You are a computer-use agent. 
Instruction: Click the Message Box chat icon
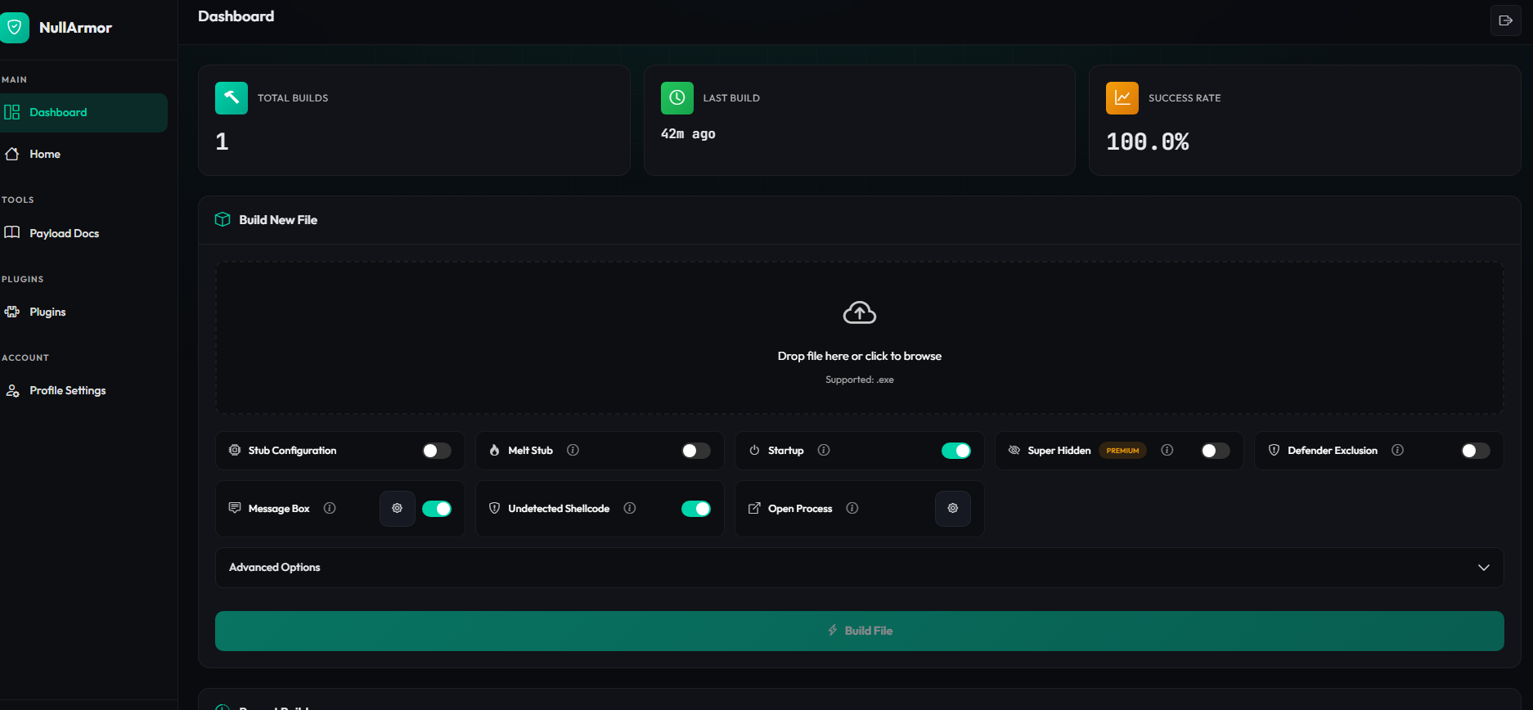235,508
